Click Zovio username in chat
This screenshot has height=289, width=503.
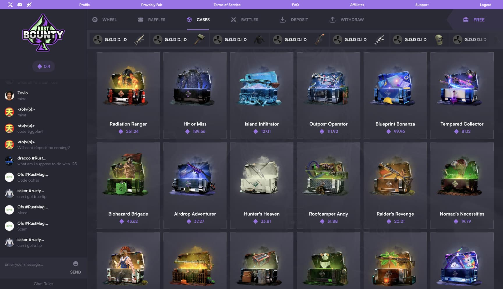click(22, 93)
